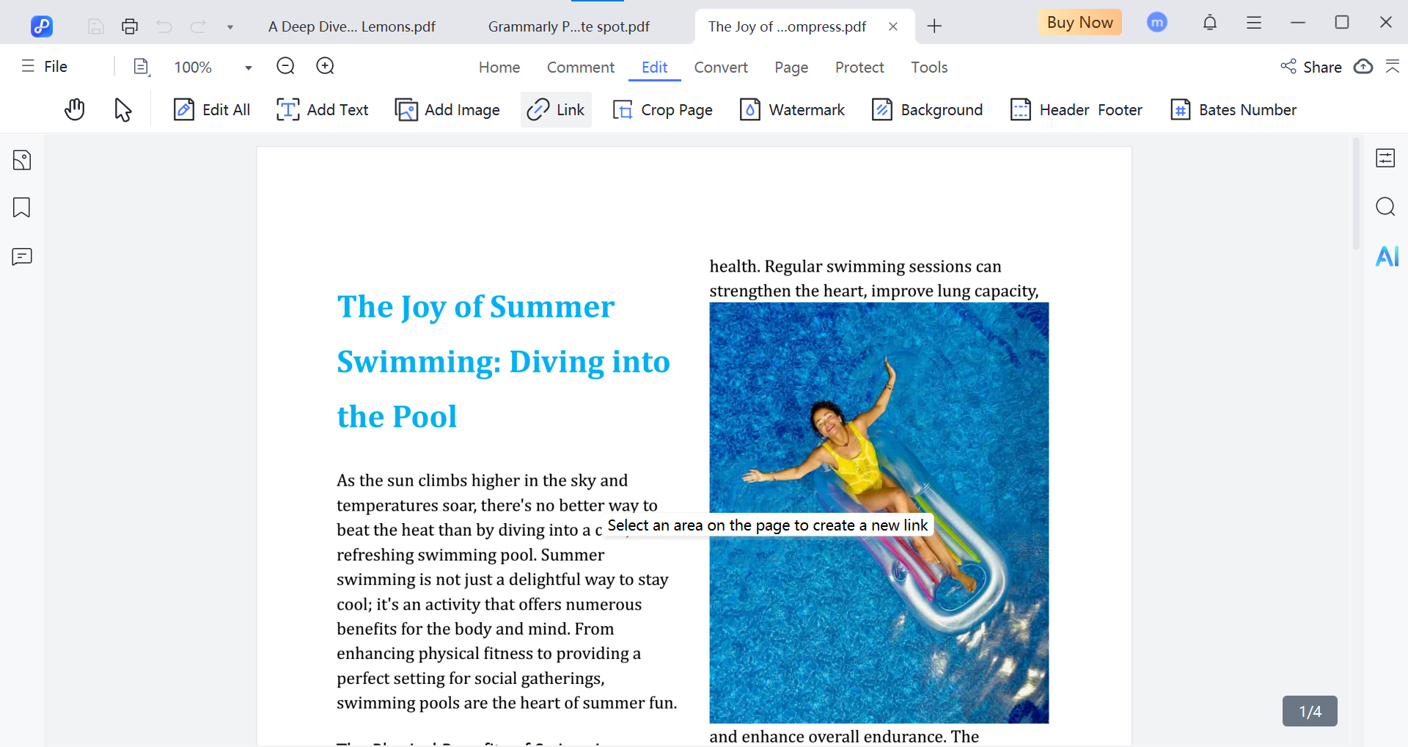Open the comments panel in the sidebar

(x=22, y=257)
